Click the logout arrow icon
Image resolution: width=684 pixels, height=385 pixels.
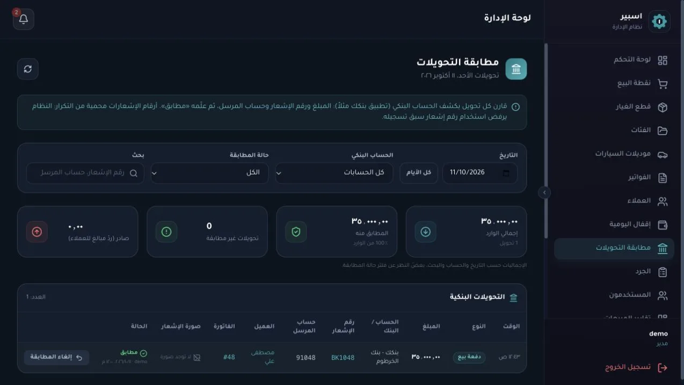tap(663, 368)
